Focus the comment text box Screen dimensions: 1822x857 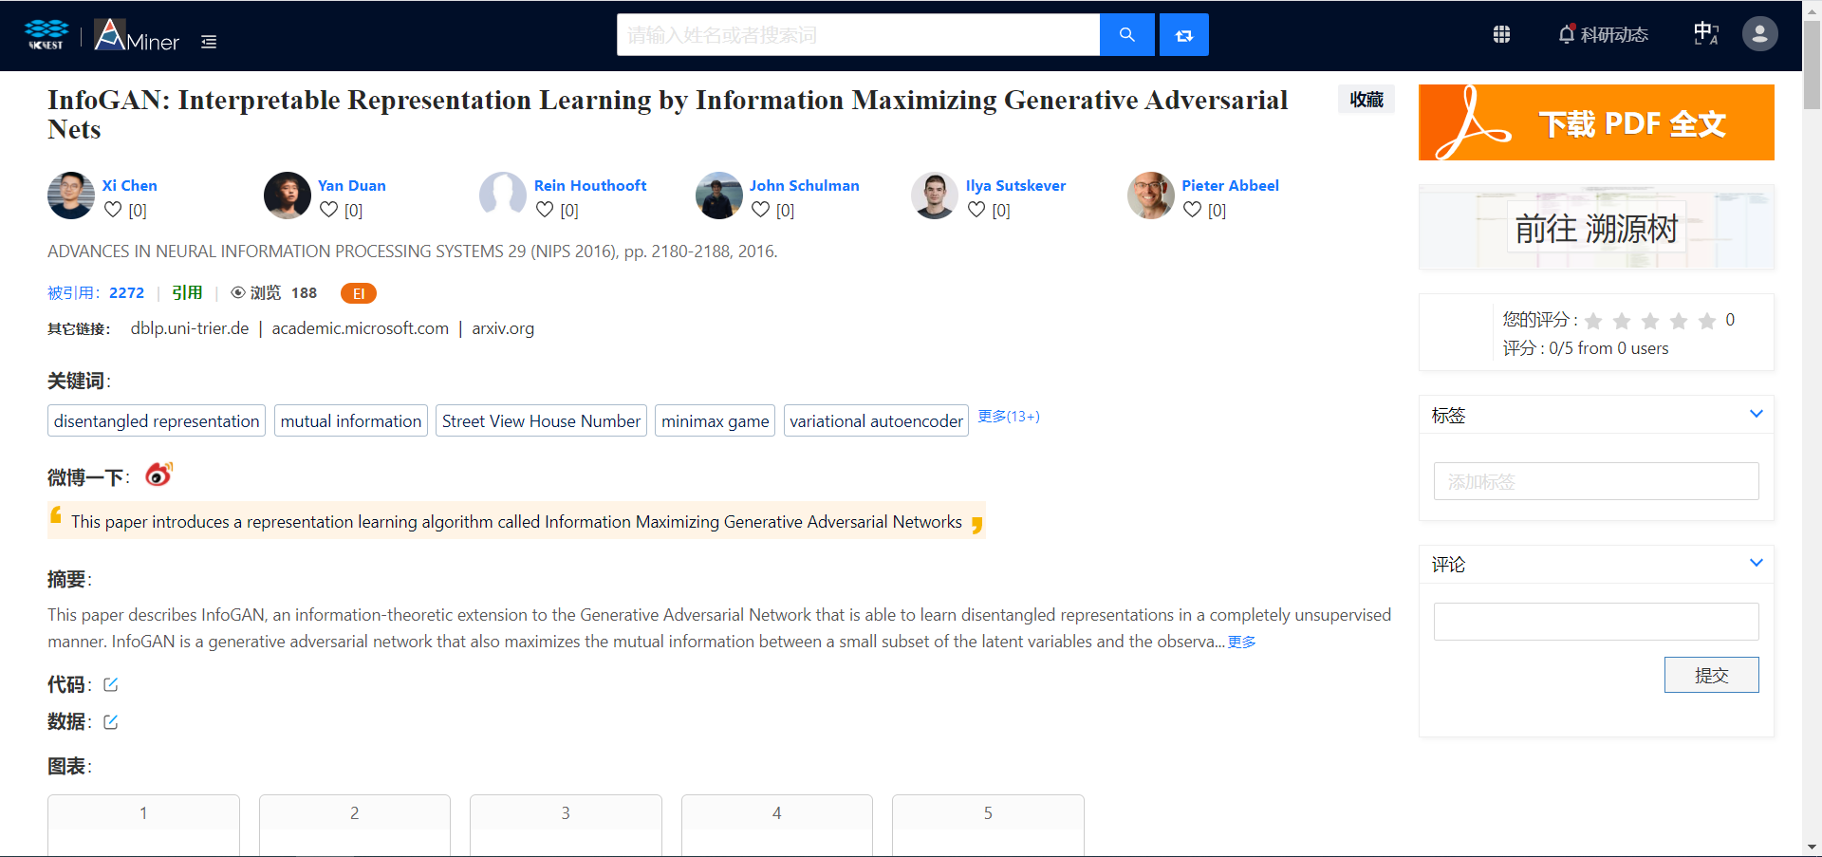[x=1596, y=622]
